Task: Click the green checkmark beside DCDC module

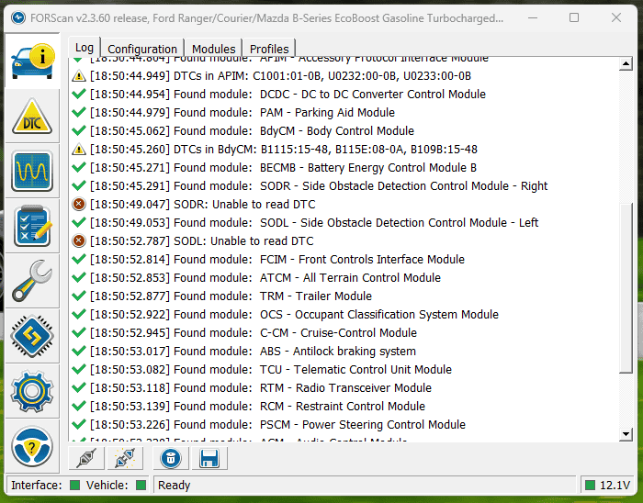Action: click(79, 94)
